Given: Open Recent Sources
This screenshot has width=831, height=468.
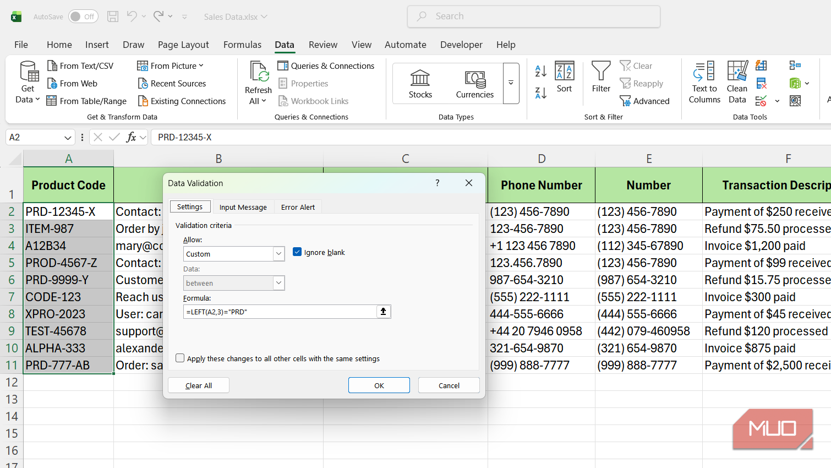Looking at the screenshot, I should [x=172, y=83].
